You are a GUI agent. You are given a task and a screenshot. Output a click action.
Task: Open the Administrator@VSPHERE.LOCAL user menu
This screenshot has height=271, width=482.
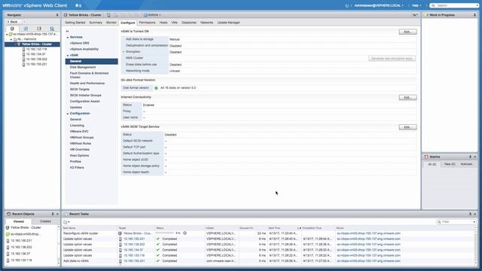click(x=378, y=5)
